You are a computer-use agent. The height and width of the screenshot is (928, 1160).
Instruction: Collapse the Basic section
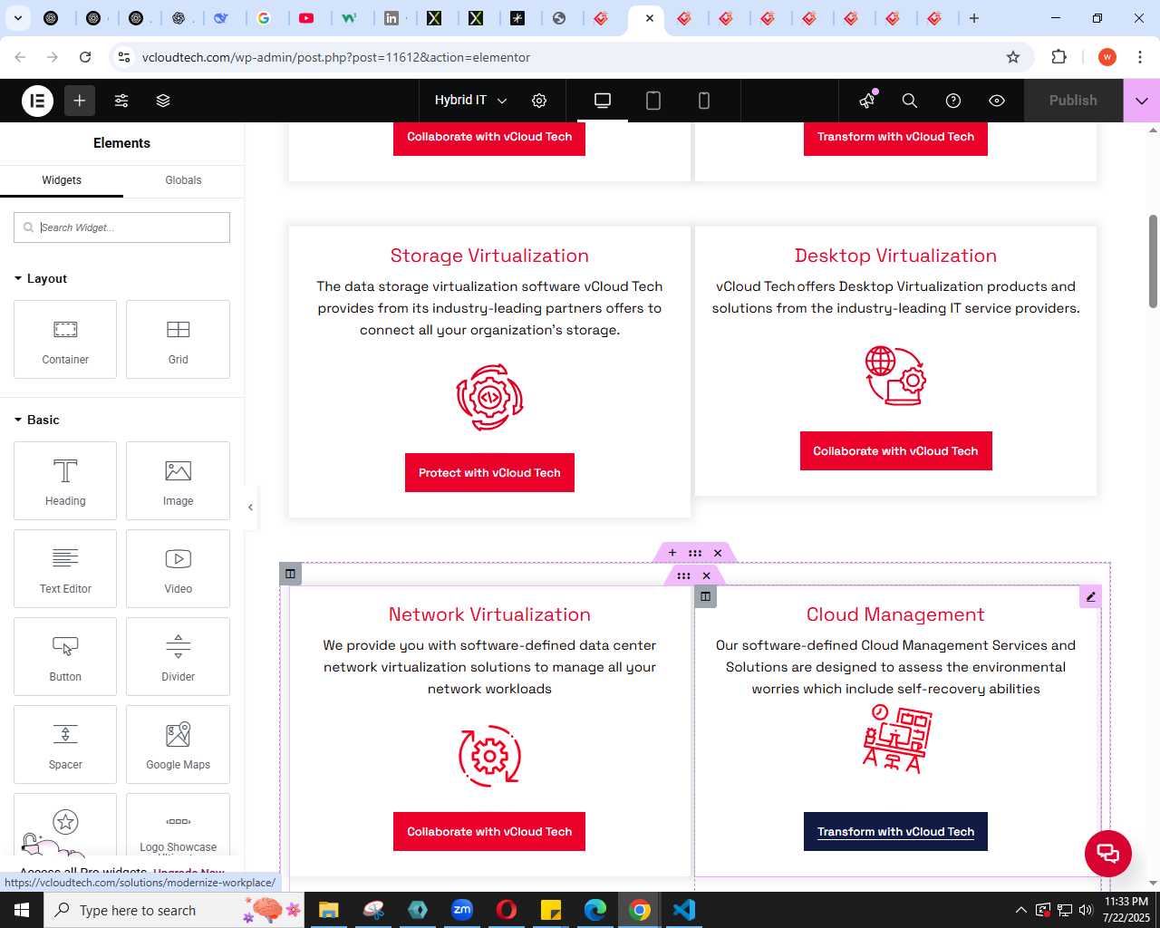[37, 420]
